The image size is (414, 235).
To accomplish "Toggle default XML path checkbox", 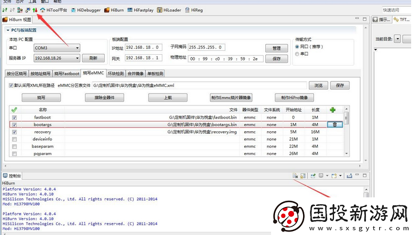I will [x=11, y=86].
